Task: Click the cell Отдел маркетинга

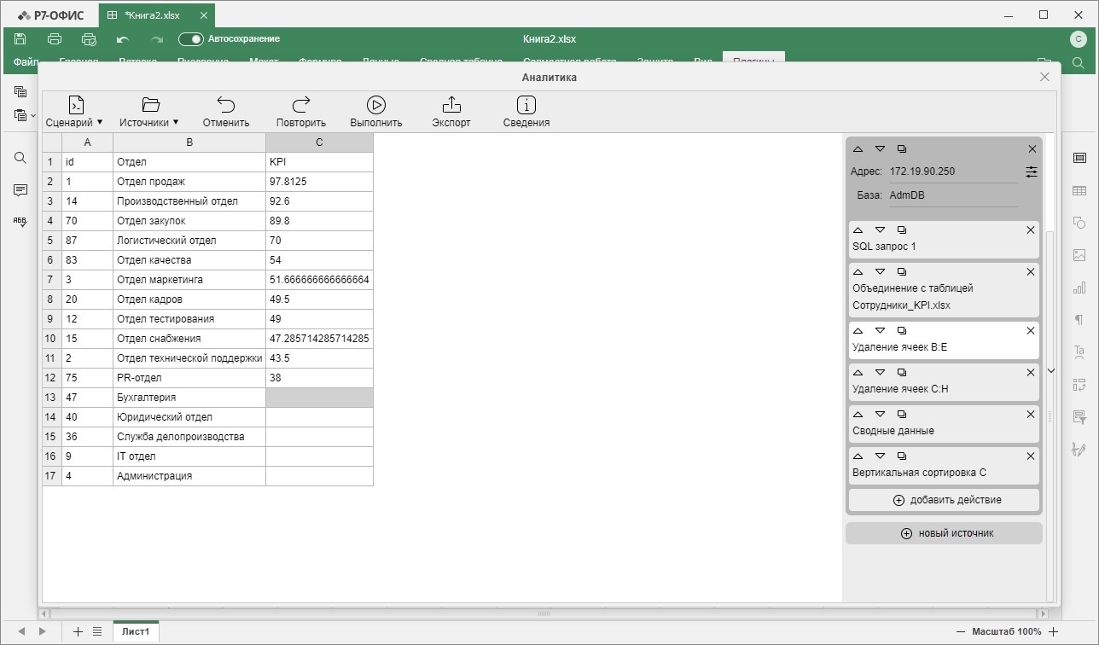Action: pyautogui.click(x=189, y=280)
